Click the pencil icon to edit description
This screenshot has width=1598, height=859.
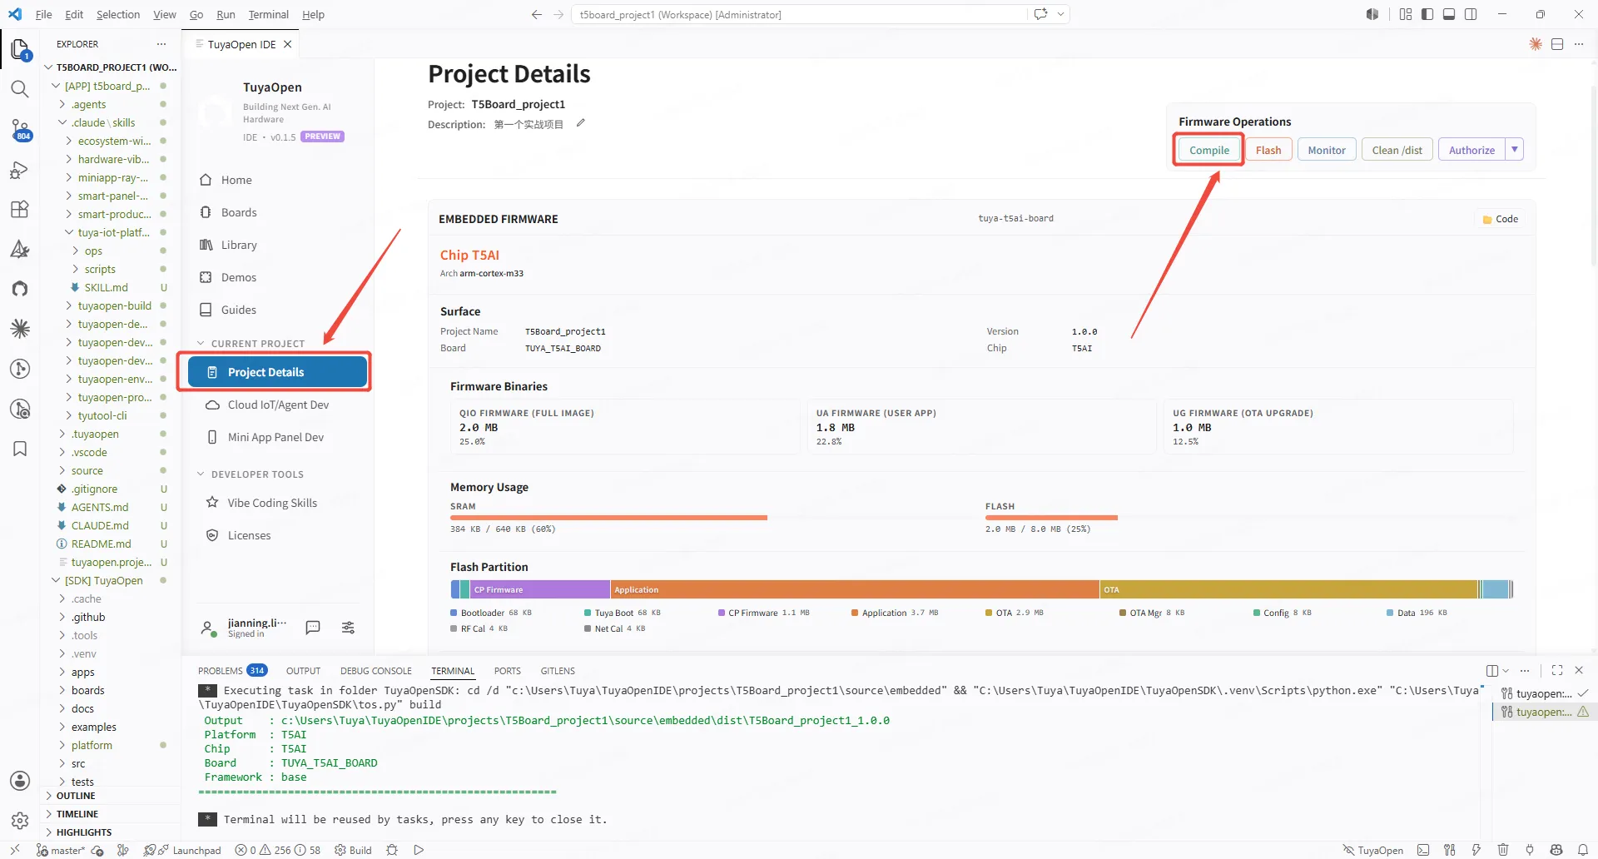pos(581,123)
